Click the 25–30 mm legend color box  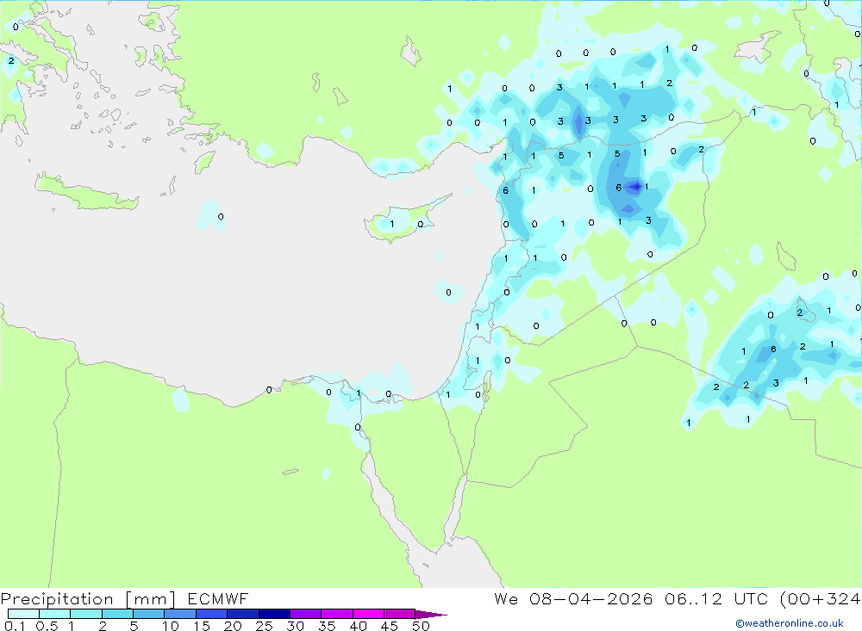click(x=274, y=614)
